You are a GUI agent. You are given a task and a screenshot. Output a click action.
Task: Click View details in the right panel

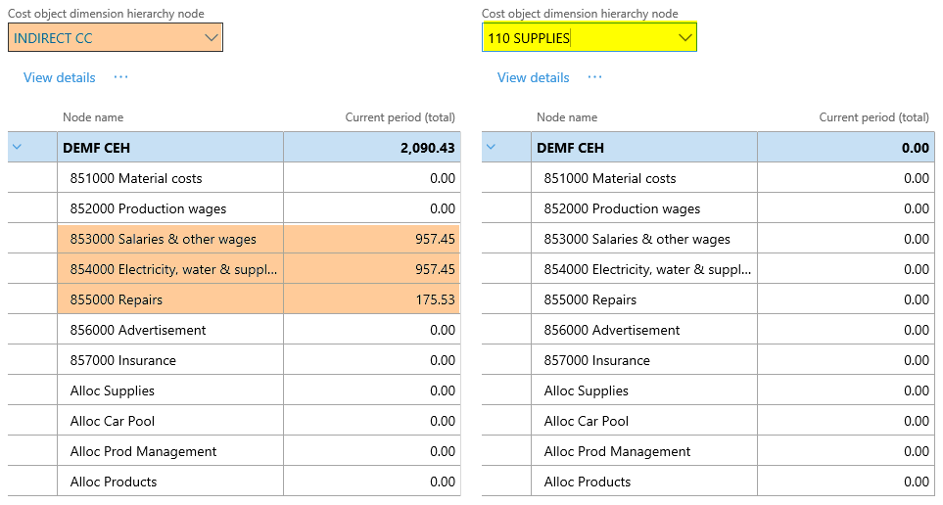[533, 77]
